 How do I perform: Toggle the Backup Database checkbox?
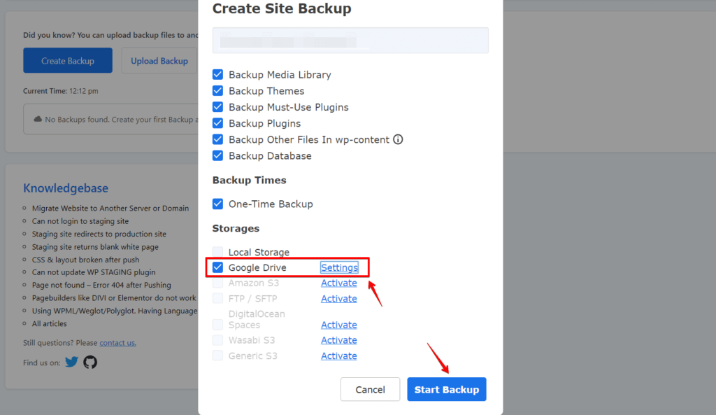[218, 156]
